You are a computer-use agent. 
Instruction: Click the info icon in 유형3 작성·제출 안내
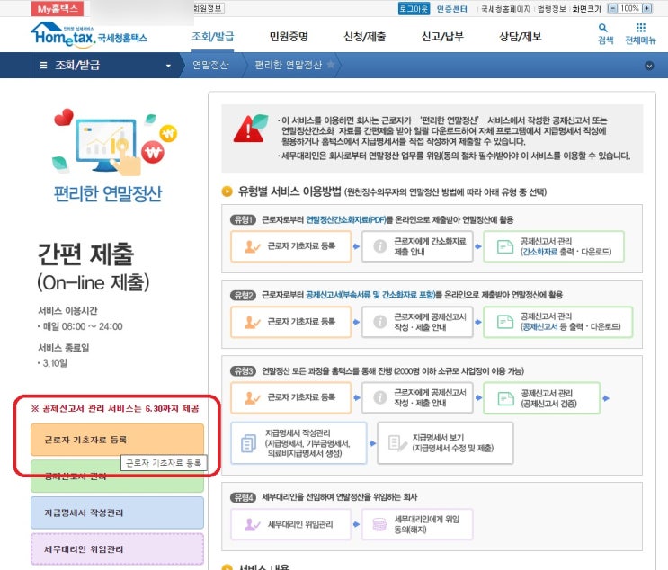[379, 397]
